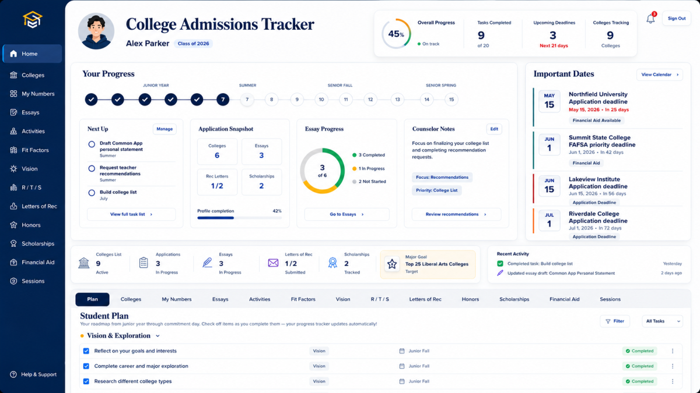Open menu for Complete career exploration task
The width and height of the screenshot is (700, 393).
point(673,366)
